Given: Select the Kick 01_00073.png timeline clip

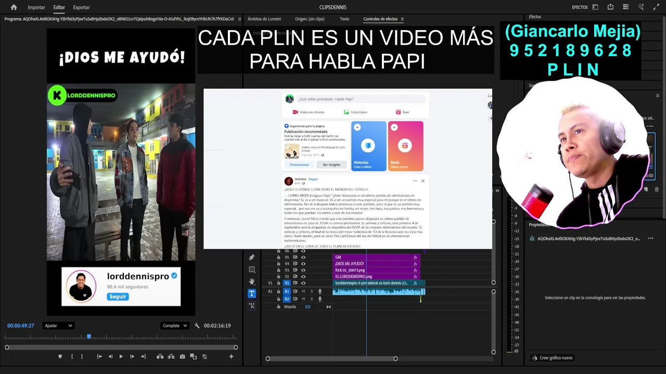Looking at the screenshot, I should coord(376,270).
